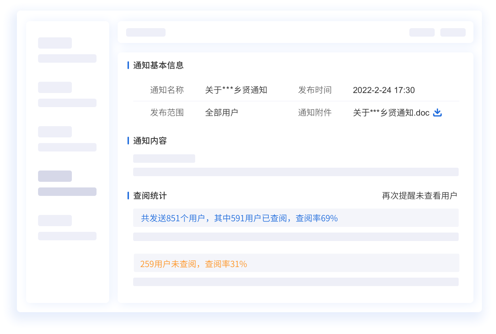Image resolution: width=496 pixels, height=334 pixels.
Task: Click 再次提醒未查看用户 to remind unread users
Action: [419, 196]
